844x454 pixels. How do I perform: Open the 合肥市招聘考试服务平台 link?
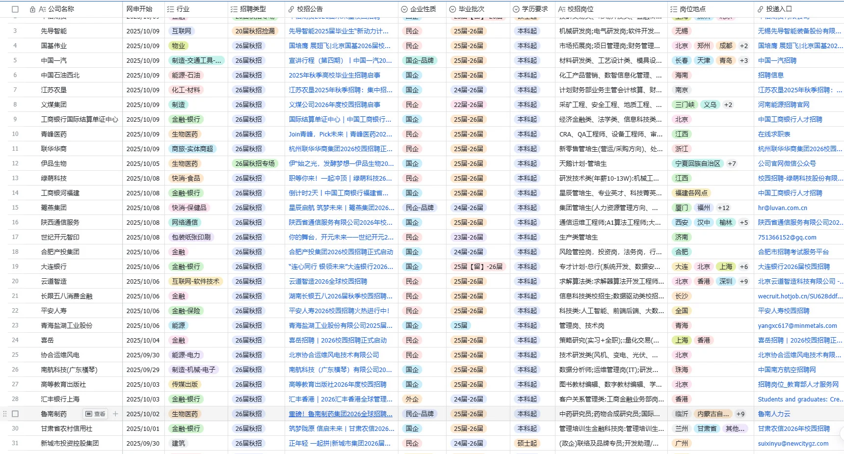pos(793,252)
